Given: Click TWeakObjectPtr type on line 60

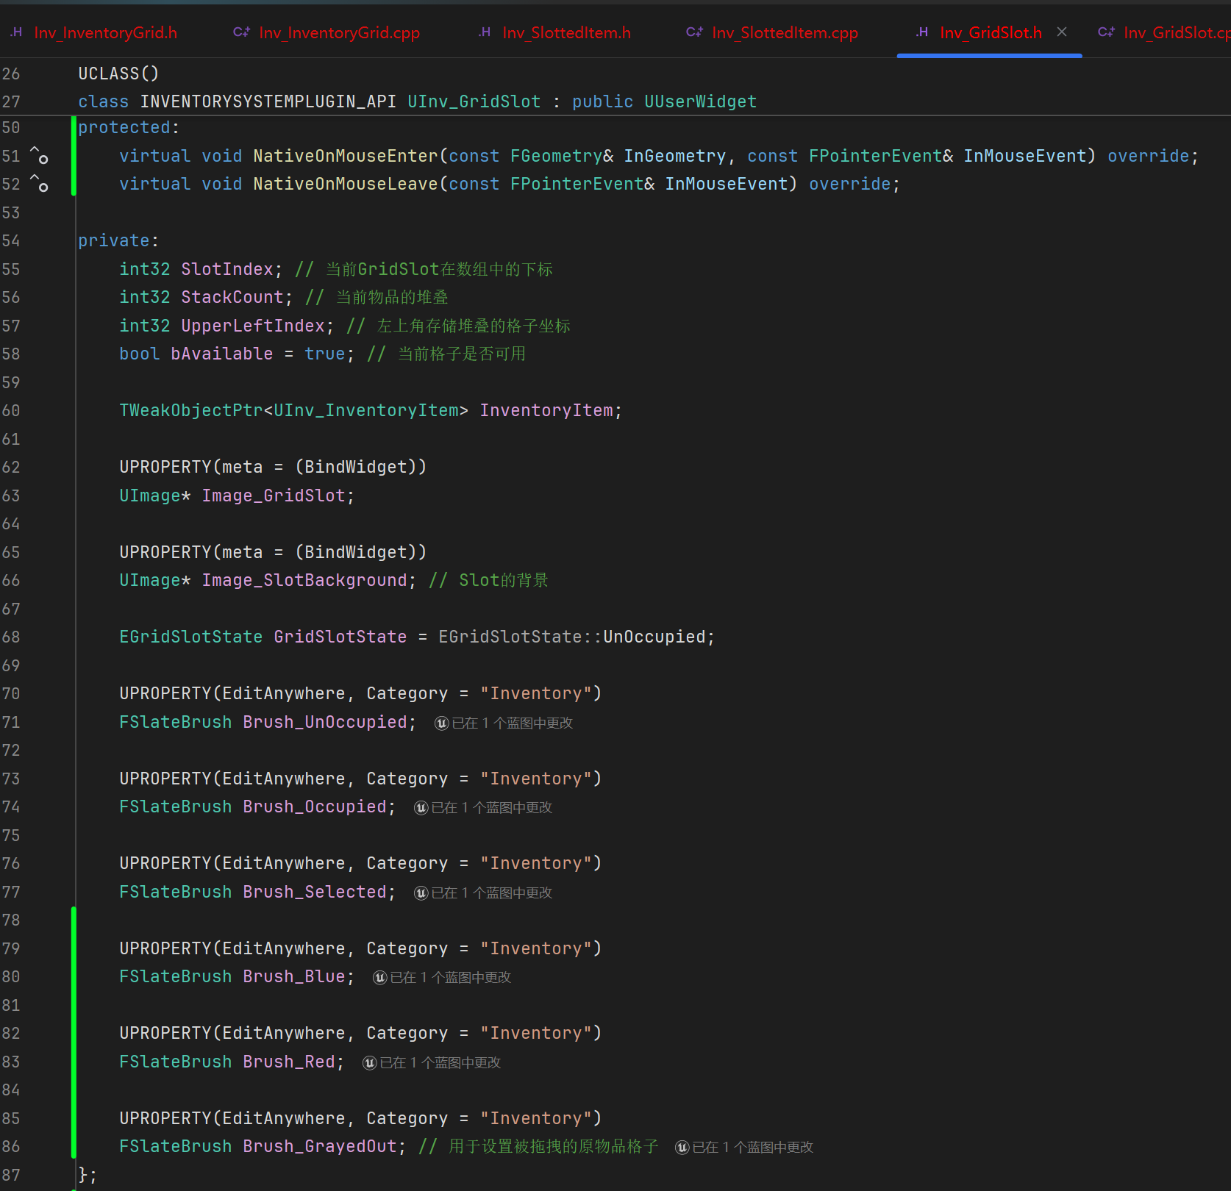Looking at the screenshot, I should coord(191,410).
